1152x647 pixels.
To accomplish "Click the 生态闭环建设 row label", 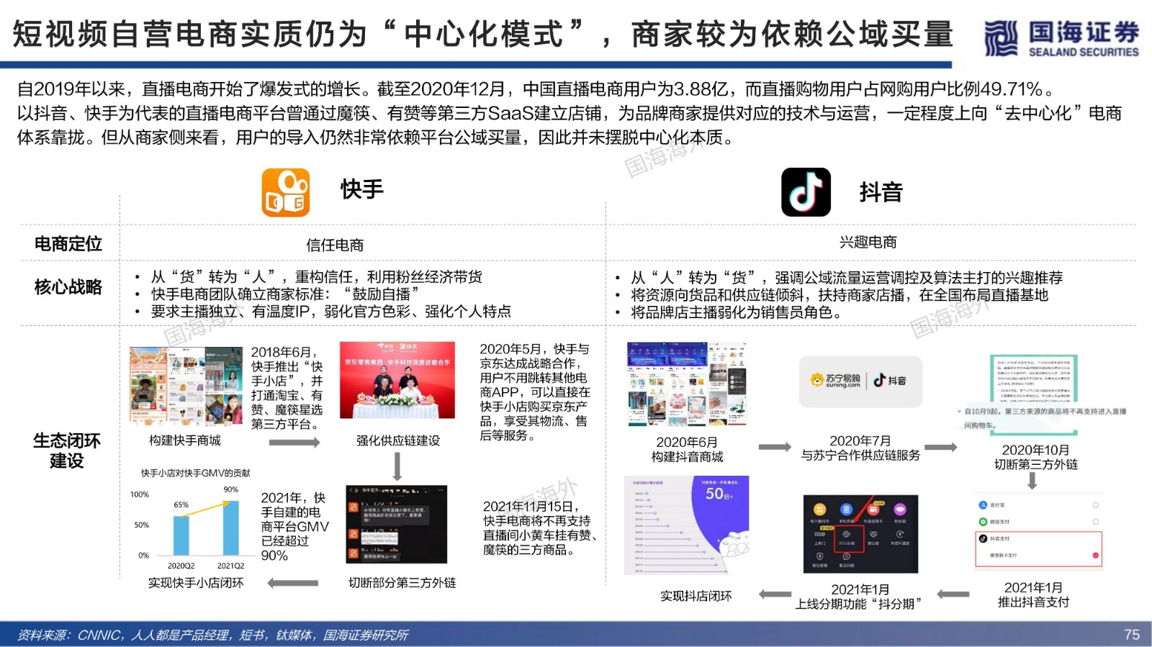I will point(67,451).
